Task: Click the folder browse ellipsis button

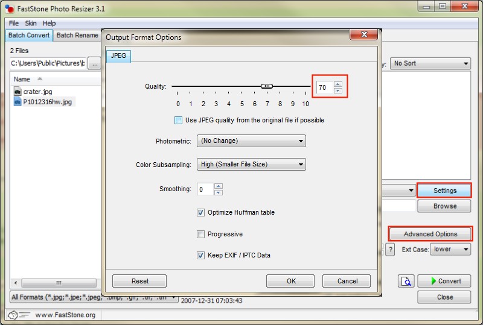Action: (x=94, y=64)
